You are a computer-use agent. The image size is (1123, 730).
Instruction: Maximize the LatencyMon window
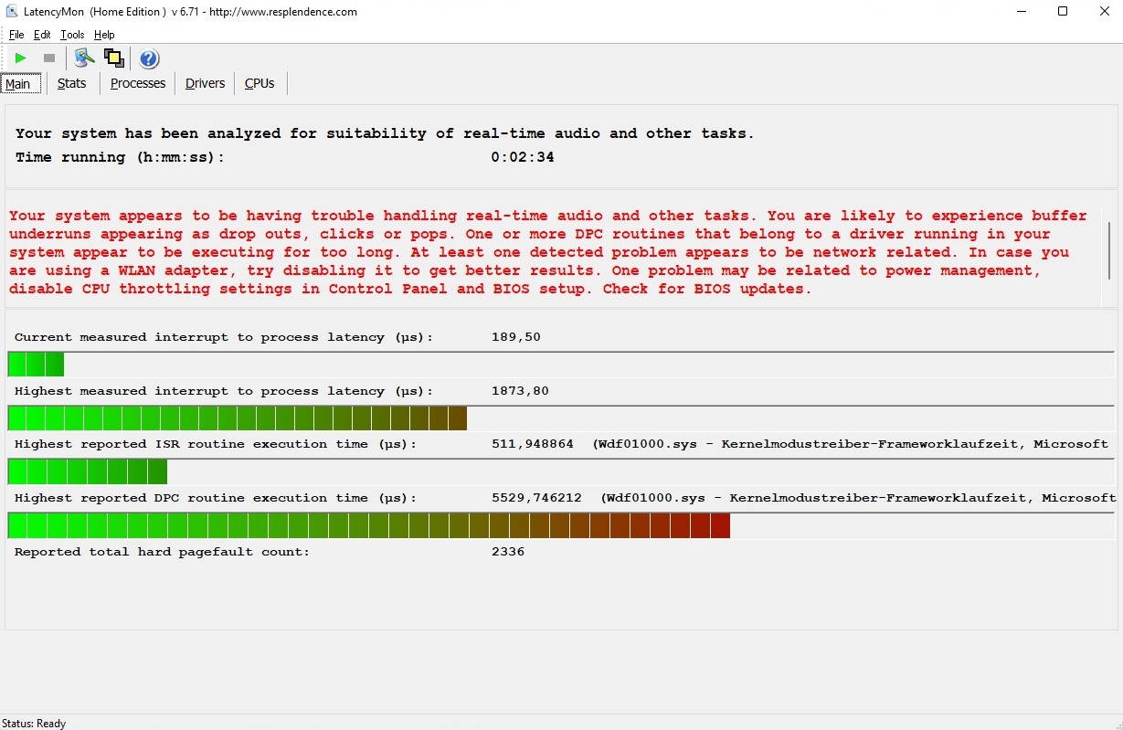[1063, 12]
